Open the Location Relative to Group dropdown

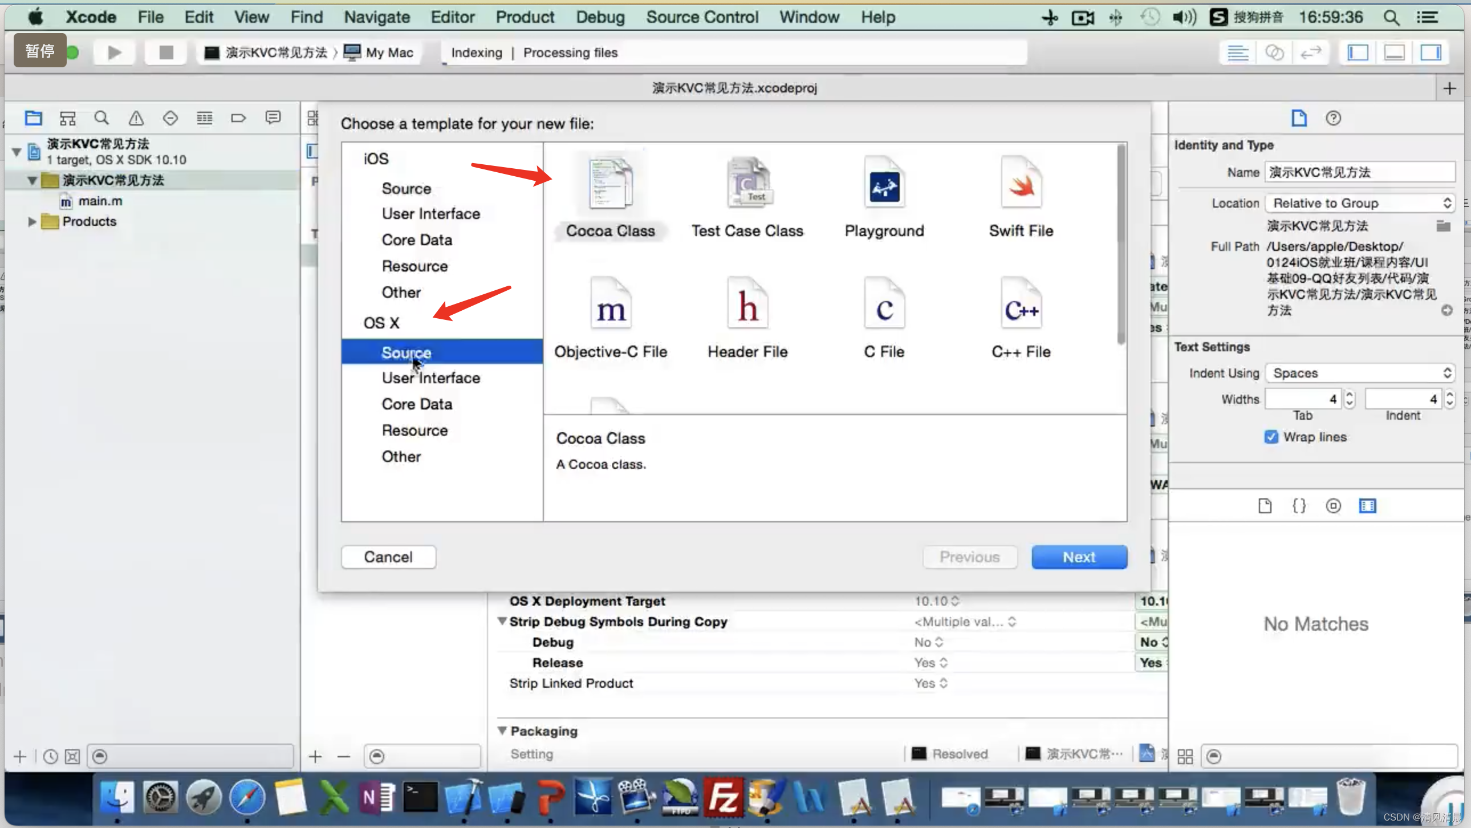1360,203
